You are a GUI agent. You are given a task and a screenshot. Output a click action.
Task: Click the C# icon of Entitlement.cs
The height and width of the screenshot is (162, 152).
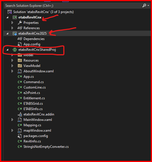(20, 98)
